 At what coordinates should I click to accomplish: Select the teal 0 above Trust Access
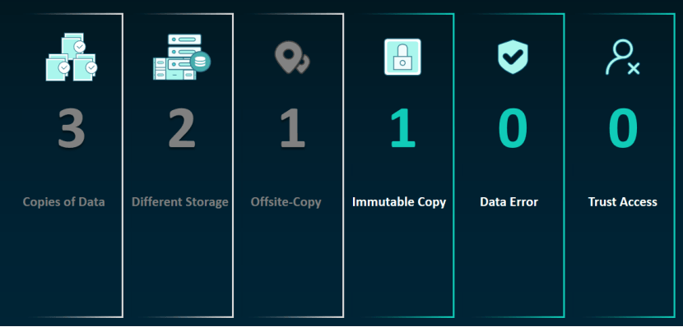(x=623, y=128)
